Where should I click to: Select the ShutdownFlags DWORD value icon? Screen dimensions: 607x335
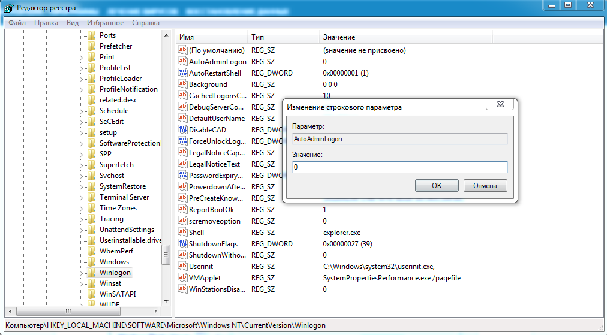183,244
